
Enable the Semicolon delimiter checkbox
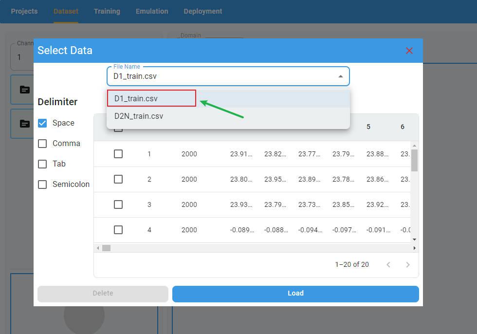coord(42,185)
